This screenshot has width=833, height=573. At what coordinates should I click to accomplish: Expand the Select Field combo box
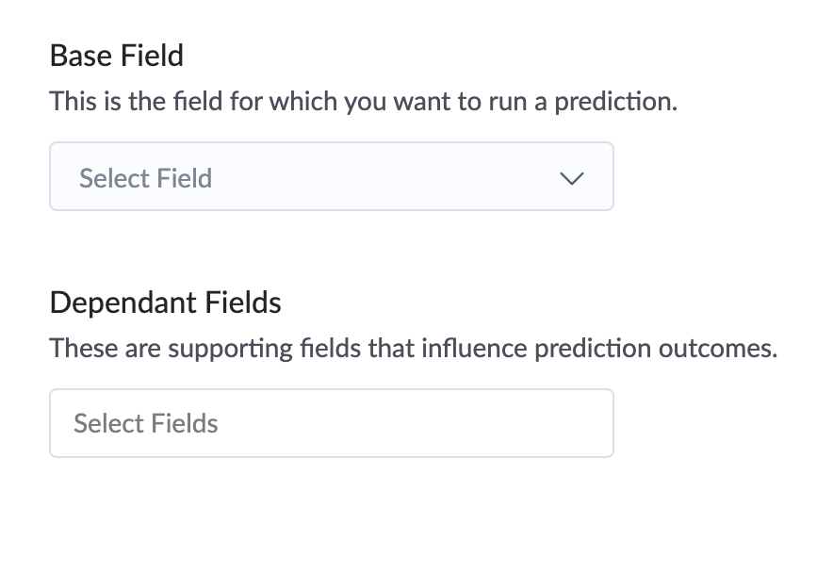[x=331, y=177]
